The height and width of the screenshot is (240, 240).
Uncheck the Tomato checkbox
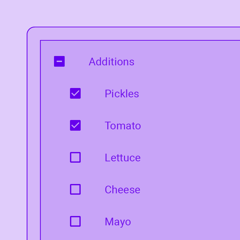click(x=75, y=125)
